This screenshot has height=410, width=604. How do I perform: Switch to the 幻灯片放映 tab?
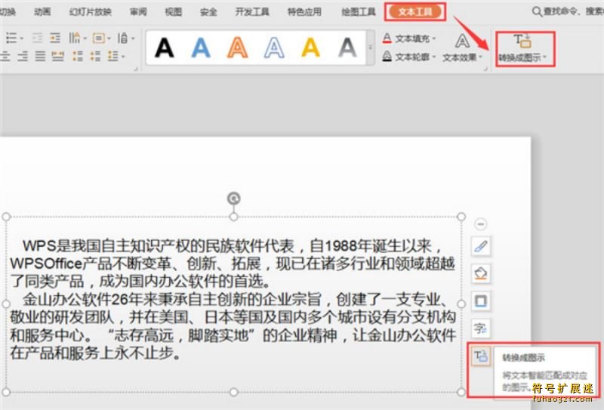click(x=90, y=12)
